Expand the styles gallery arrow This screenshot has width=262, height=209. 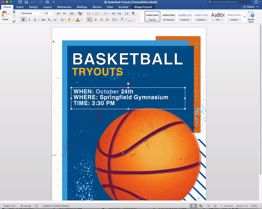(x=245, y=17)
